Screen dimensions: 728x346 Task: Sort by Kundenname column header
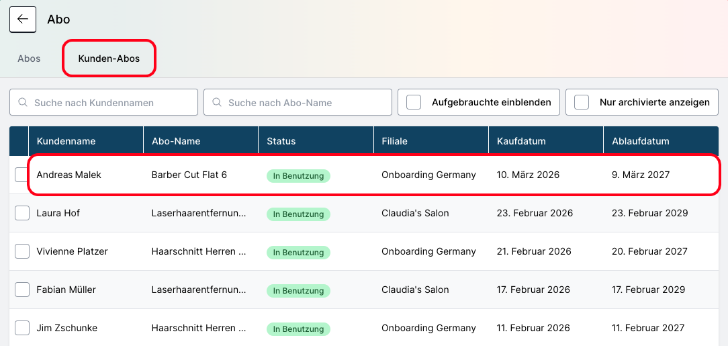coord(66,141)
